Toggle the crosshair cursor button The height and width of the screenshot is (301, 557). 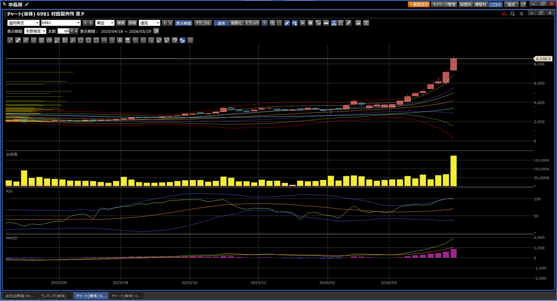(x=264, y=23)
